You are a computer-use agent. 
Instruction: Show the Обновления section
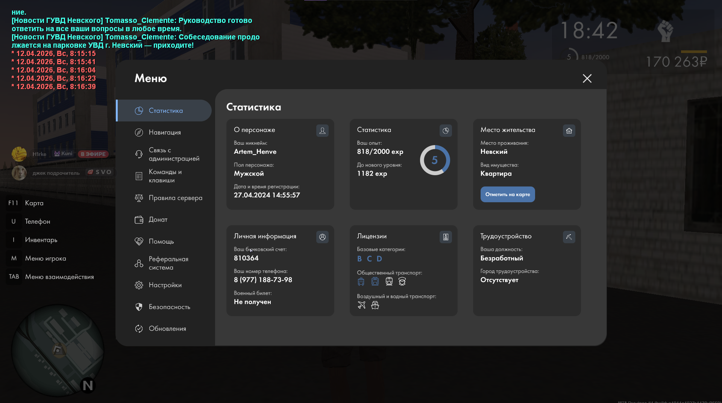pyautogui.click(x=167, y=329)
